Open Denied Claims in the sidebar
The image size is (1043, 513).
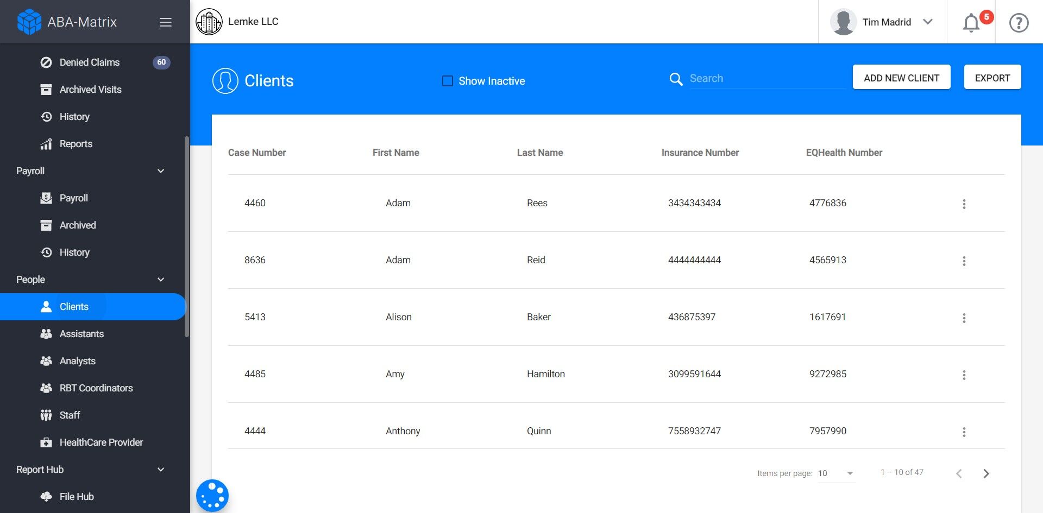90,62
